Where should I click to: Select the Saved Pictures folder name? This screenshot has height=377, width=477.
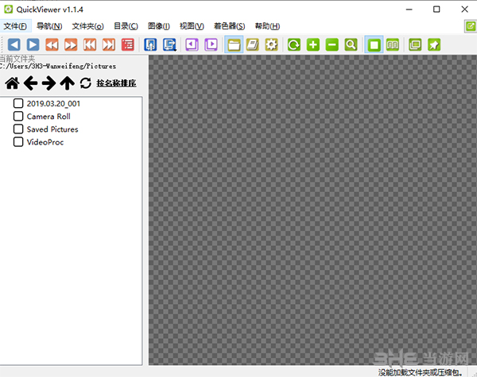52,129
